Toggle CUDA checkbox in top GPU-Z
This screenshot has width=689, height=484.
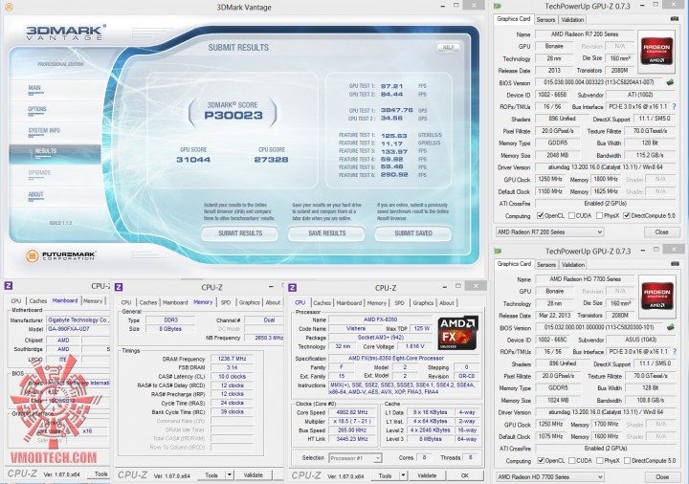571,215
